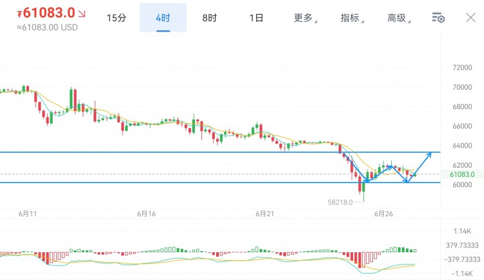Click the 6月11 date axis label
This screenshot has height=280, width=484.
pos(28,214)
